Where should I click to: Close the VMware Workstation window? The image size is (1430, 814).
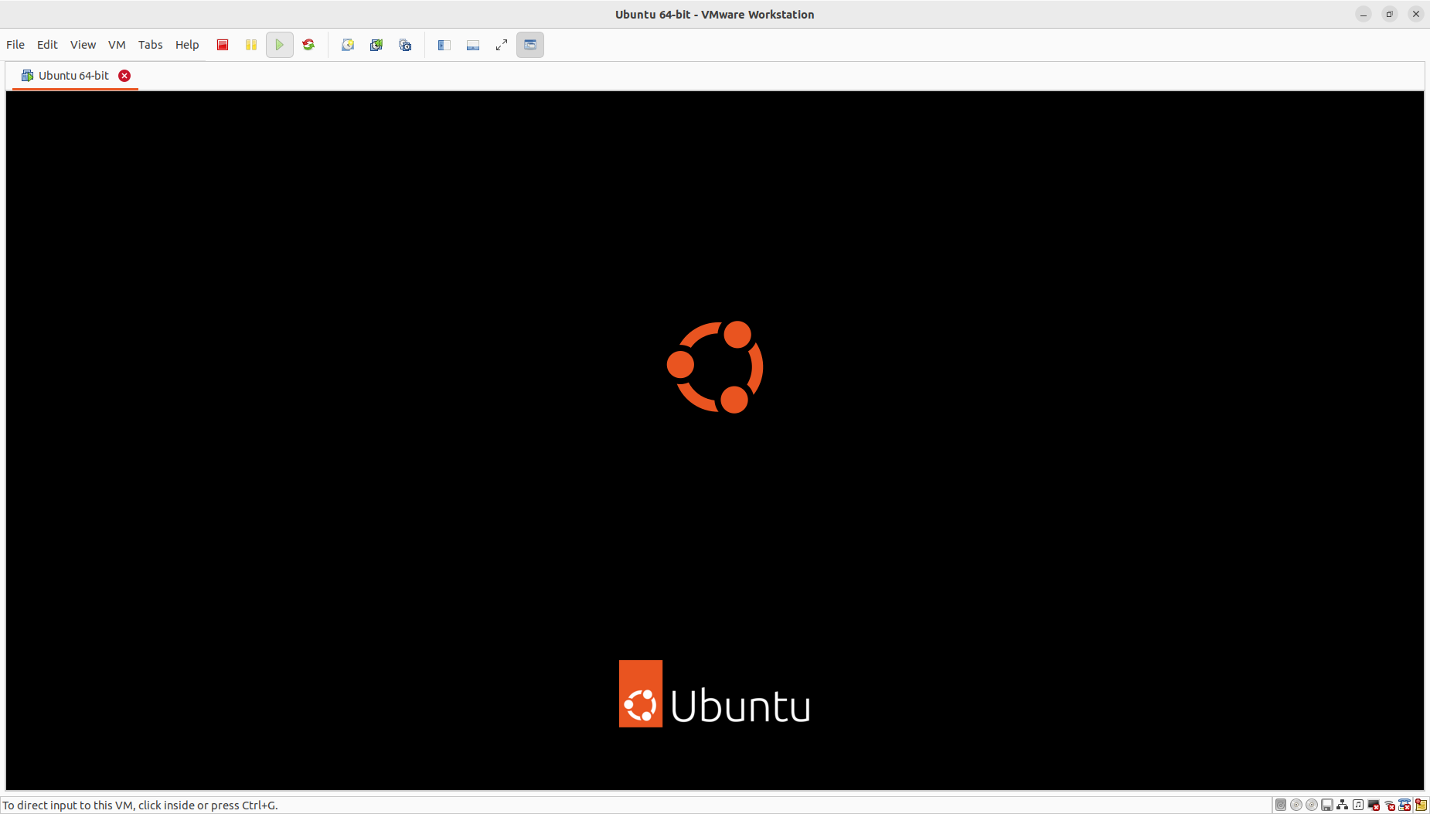tap(1416, 14)
